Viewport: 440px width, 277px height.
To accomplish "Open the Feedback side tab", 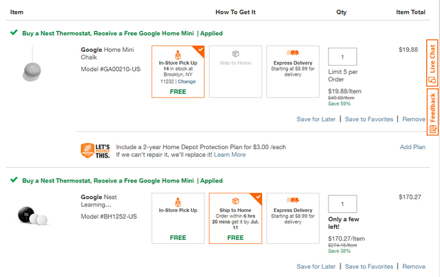I will 432,112.
